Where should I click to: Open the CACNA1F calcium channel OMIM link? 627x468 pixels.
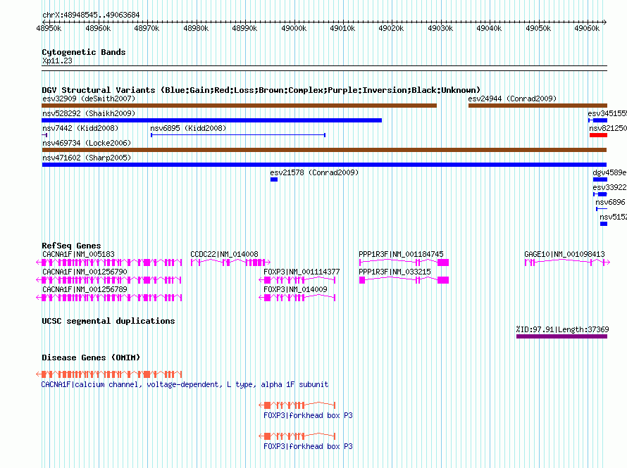185,384
